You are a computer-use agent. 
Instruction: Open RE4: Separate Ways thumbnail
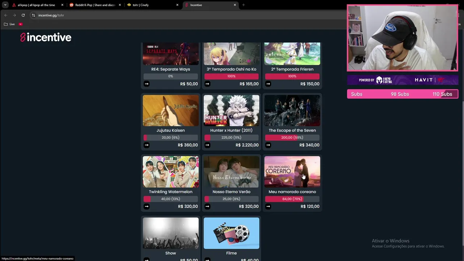tap(171, 54)
